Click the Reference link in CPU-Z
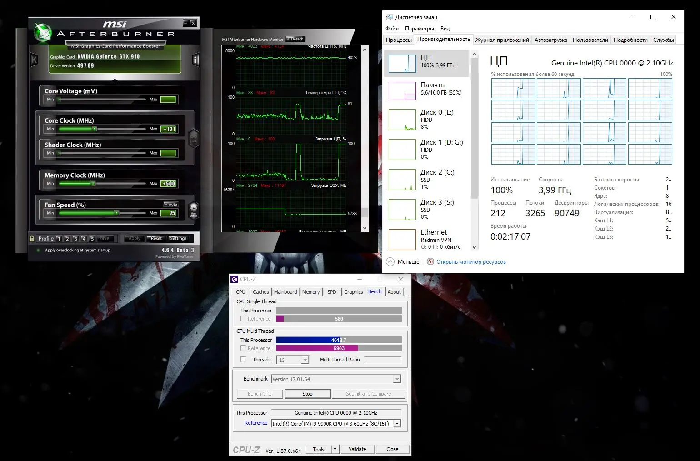Viewport: 700px width, 461px height. [256, 423]
